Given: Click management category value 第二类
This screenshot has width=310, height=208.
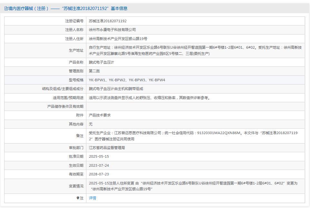Looking at the screenshot, I should click(x=94, y=71).
